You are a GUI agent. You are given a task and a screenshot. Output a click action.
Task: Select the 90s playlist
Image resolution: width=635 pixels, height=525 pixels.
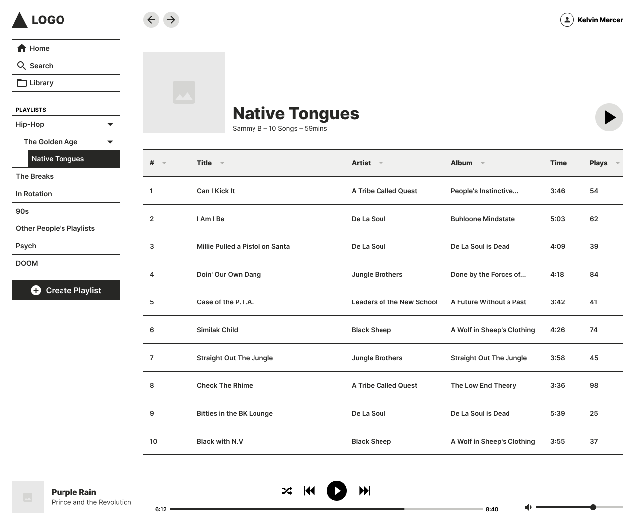click(65, 211)
